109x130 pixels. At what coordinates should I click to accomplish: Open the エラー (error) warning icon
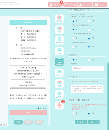[60, 105]
